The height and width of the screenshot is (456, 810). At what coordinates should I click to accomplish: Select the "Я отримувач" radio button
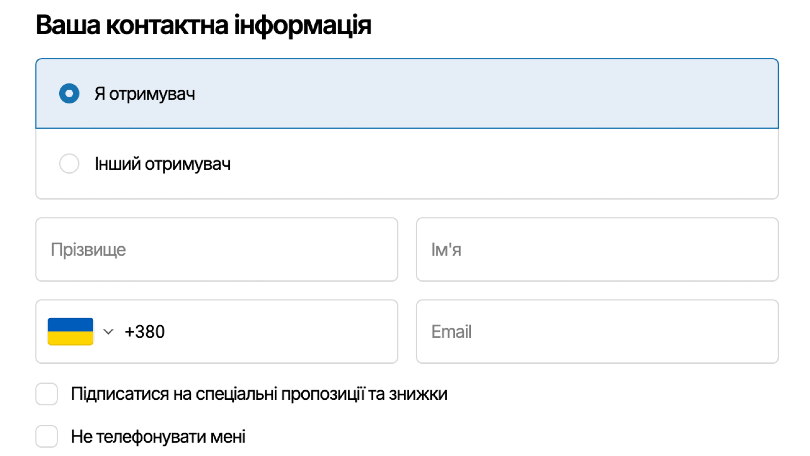[69, 94]
